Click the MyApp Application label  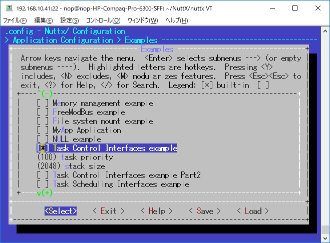coord(87,130)
